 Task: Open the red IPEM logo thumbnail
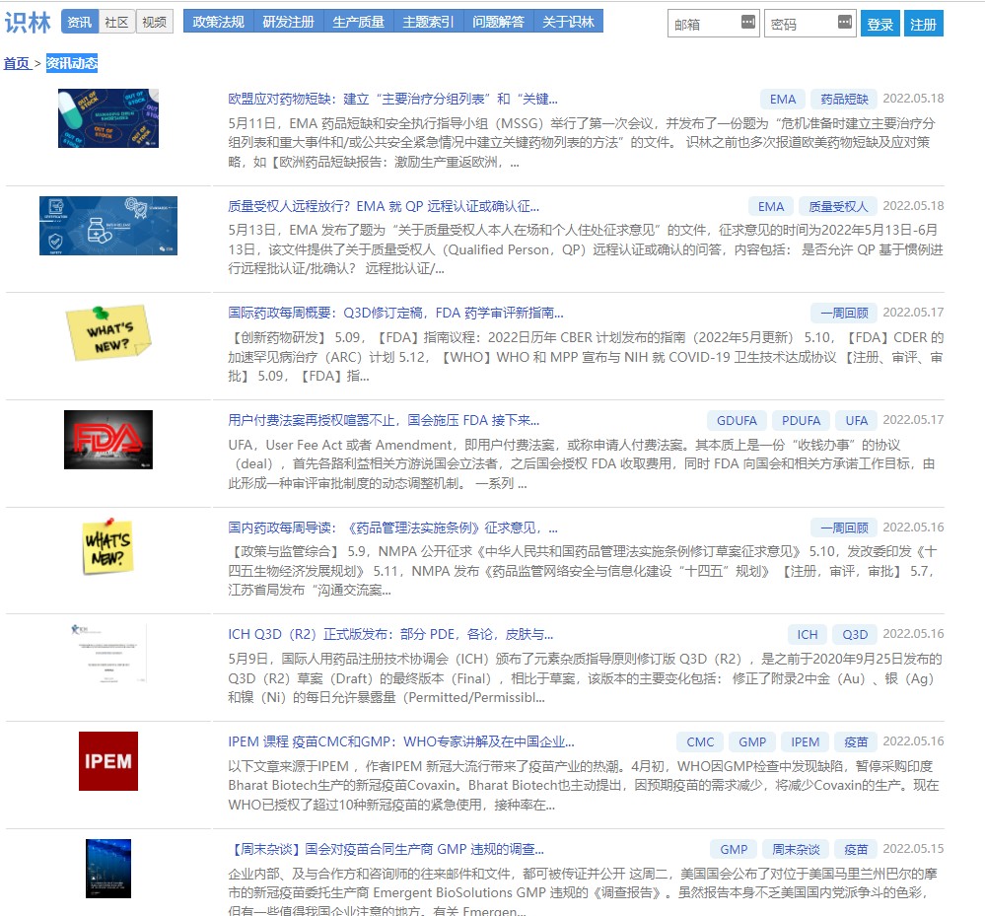(x=108, y=761)
